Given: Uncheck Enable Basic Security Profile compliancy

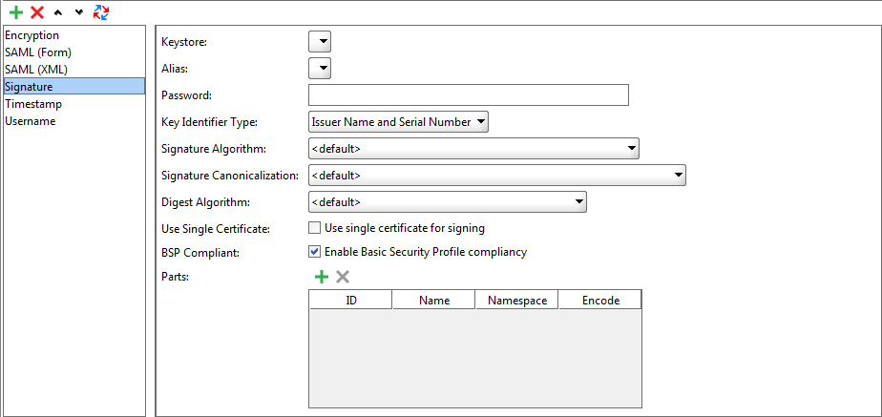Looking at the screenshot, I should [314, 253].
